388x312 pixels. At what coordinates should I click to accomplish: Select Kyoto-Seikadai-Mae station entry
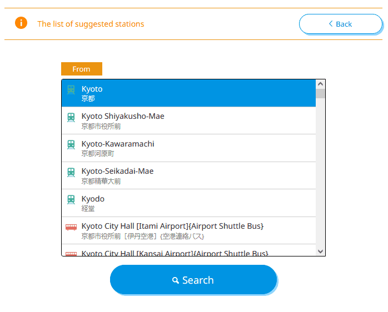pos(189,175)
